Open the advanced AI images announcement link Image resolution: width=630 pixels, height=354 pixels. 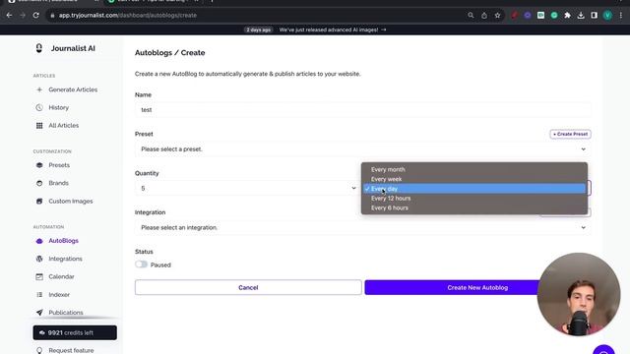pyautogui.click(x=333, y=29)
